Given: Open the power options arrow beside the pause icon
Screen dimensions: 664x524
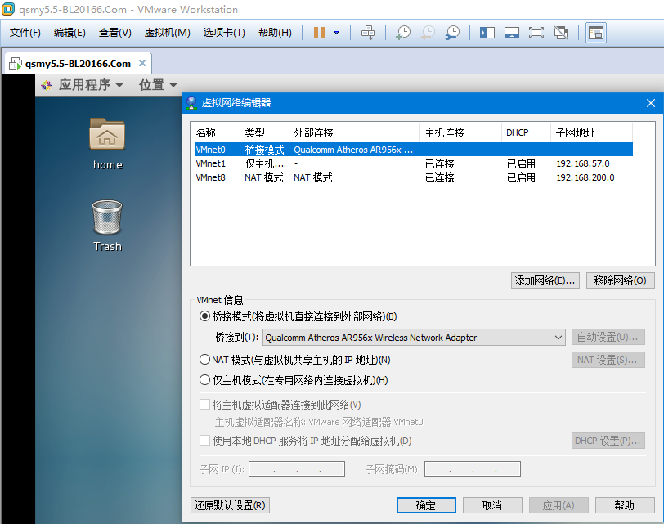Looking at the screenshot, I should pyautogui.click(x=337, y=33).
